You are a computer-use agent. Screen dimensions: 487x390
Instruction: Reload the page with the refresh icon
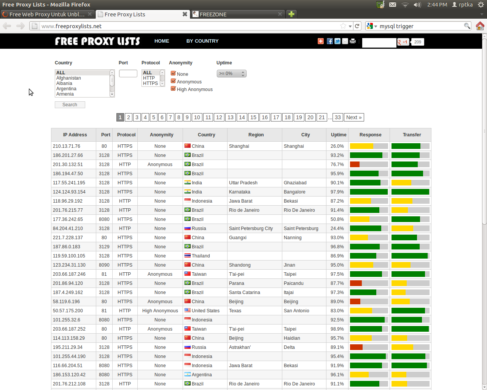357,26
